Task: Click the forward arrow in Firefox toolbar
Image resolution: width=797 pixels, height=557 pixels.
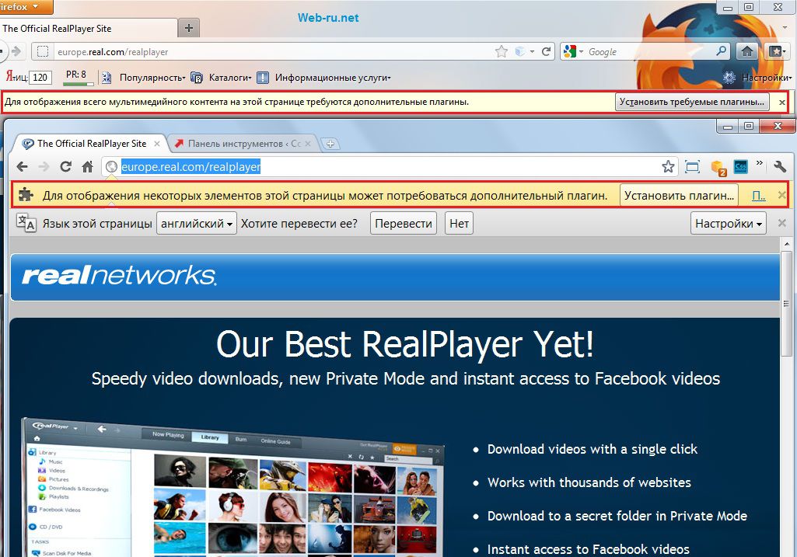Action: click(16, 51)
